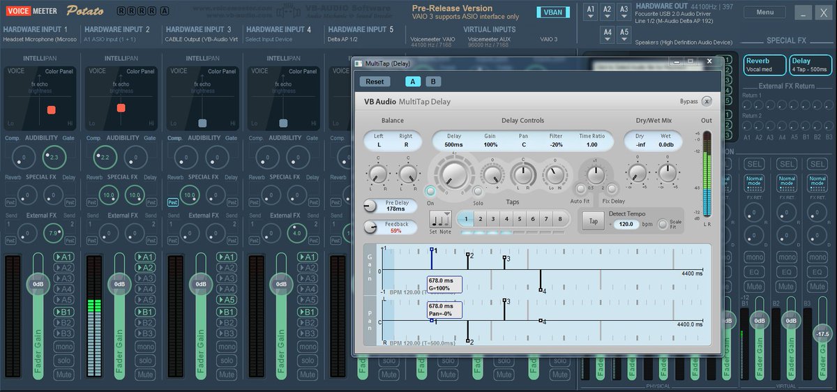The width and height of the screenshot is (837, 392).
Task: Click IntelliPan handle of Hardware Input 3
Action: pyautogui.click(x=202, y=123)
